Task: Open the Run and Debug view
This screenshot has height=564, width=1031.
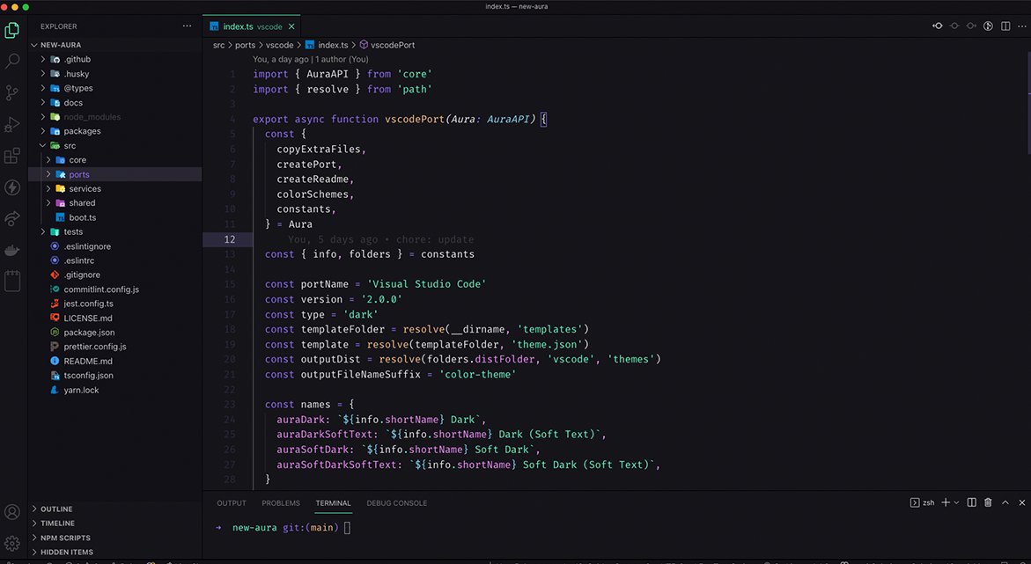Action: (x=11, y=124)
